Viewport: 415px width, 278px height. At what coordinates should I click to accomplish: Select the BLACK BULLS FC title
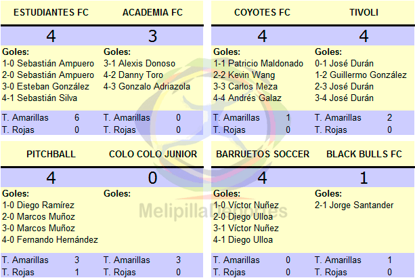coord(364,154)
